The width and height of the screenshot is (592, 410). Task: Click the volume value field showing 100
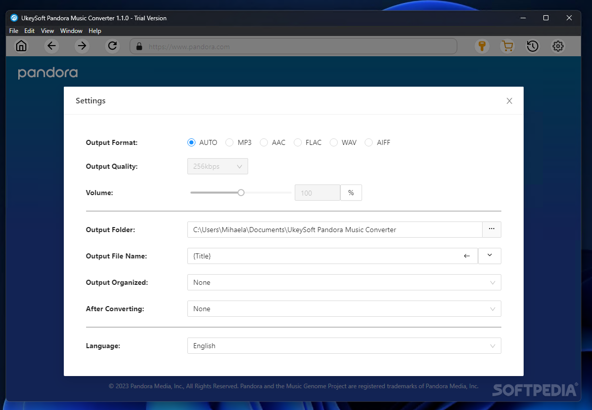tap(317, 193)
